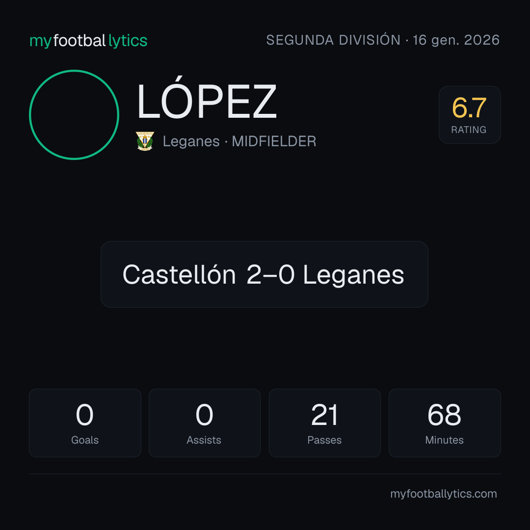Click the Goals label text

click(x=85, y=440)
